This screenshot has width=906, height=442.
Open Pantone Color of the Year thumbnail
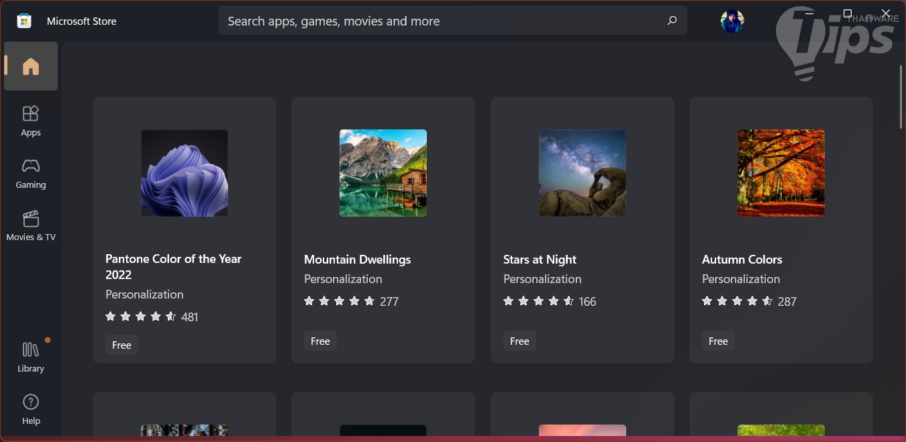pos(185,173)
